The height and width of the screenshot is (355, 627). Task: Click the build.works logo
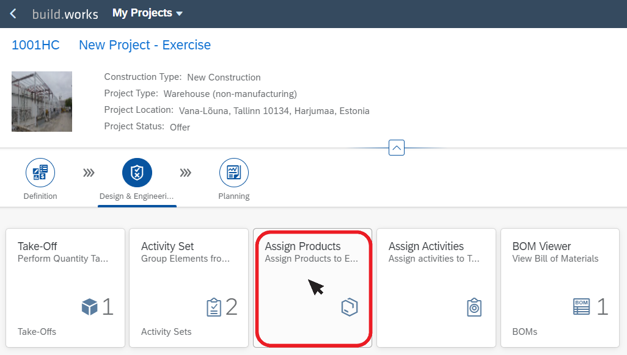(x=65, y=14)
